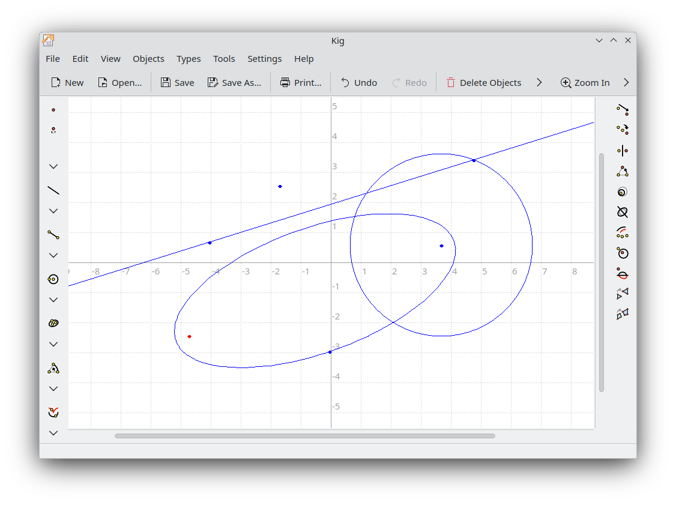This screenshot has height=505, width=676.
Task: Choose the line construction tool
Action: (53, 190)
